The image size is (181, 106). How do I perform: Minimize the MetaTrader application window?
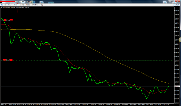tap(170, 1)
